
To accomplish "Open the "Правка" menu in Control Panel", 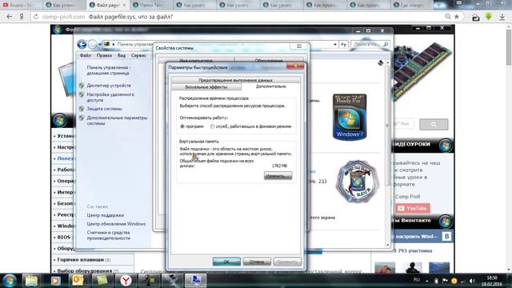I will [x=104, y=55].
